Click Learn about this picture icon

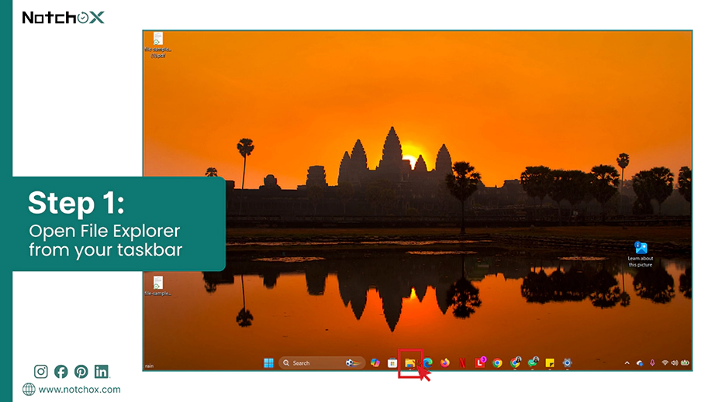[x=641, y=255]
